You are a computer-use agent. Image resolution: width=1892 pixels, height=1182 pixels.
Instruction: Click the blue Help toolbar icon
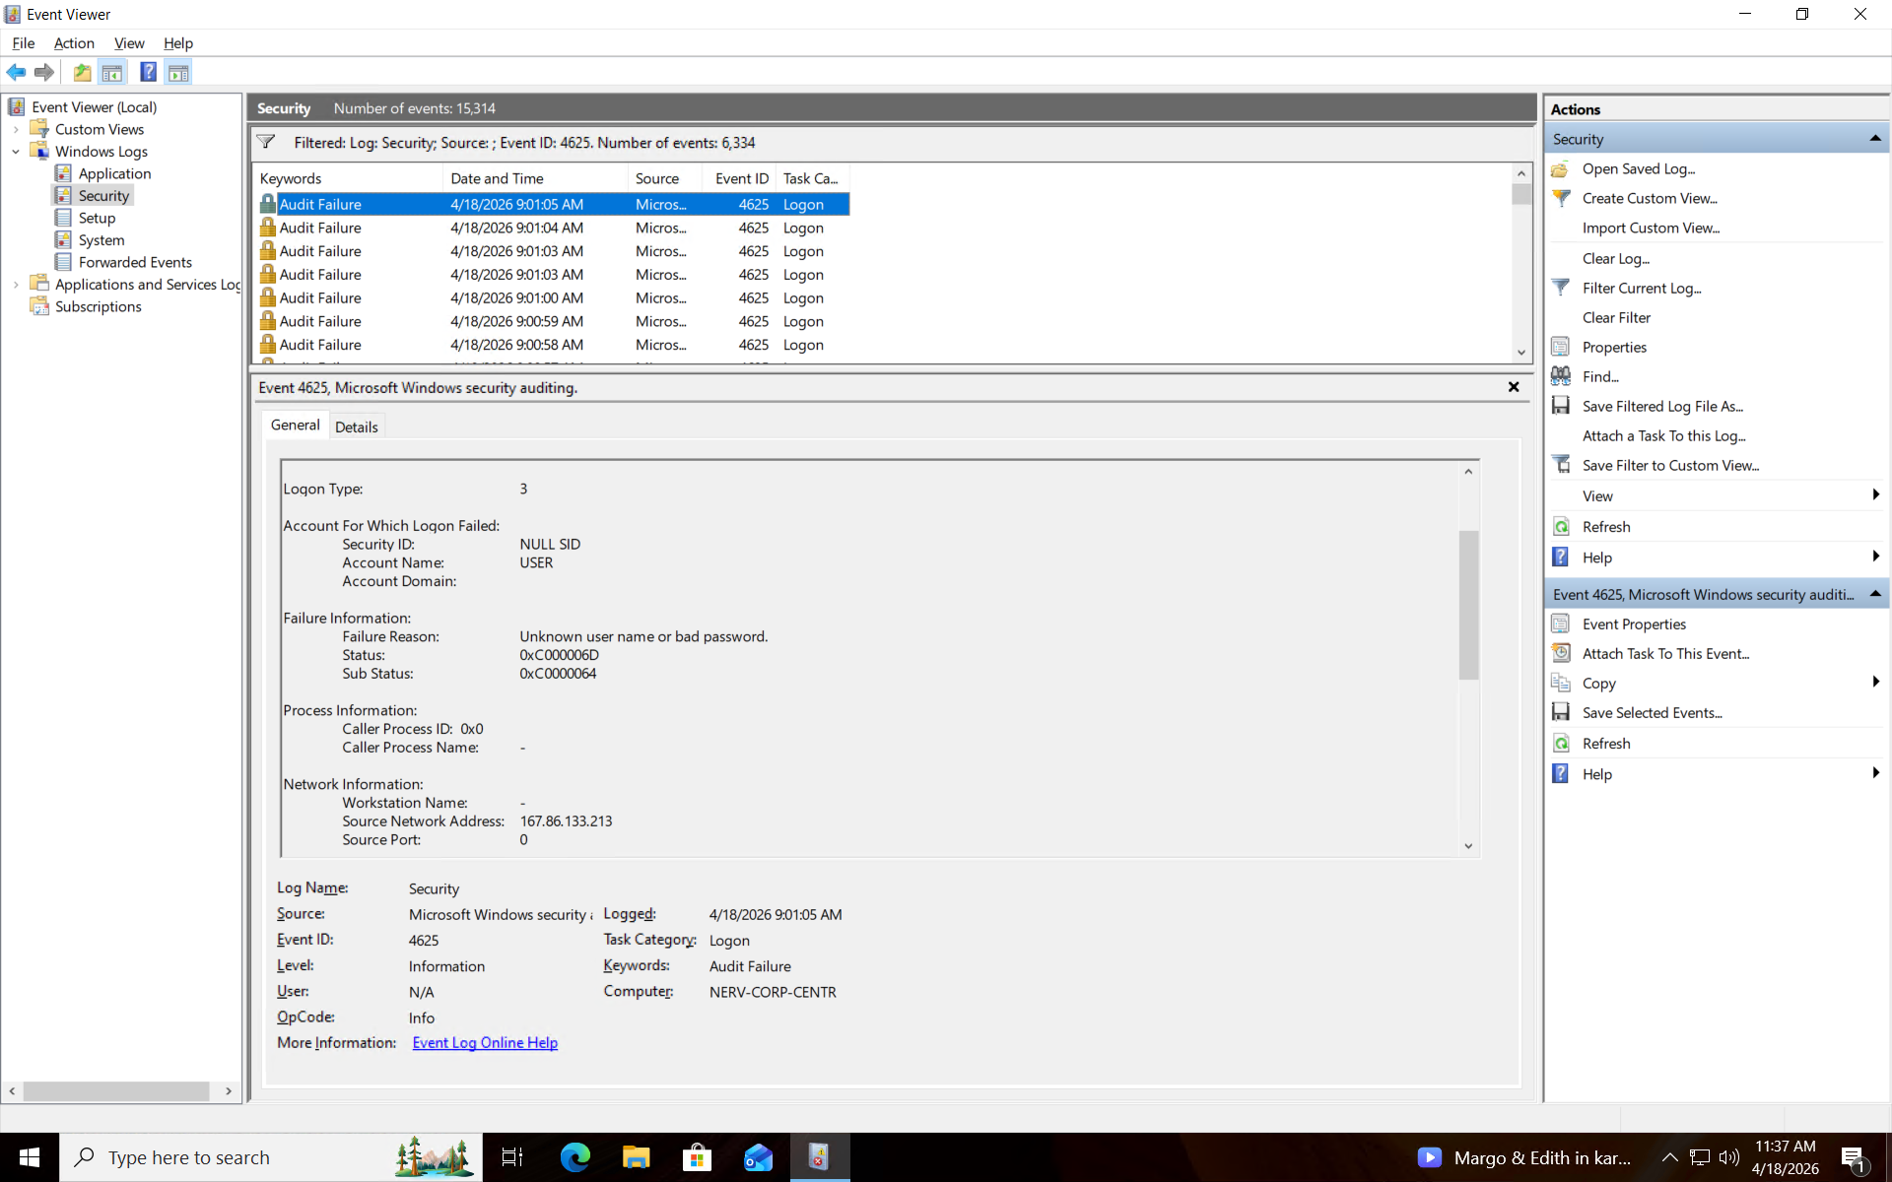point(148,72)
